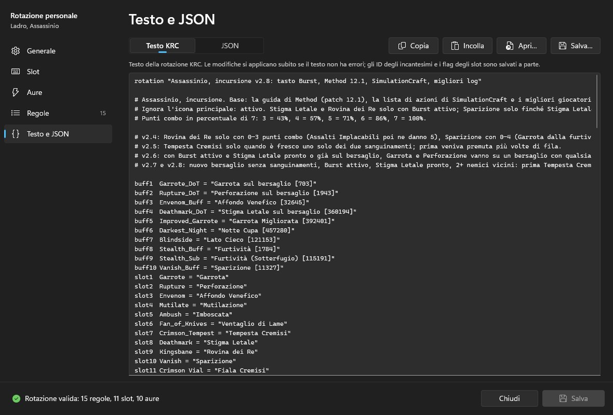Open a file with Apri... button

521,46
